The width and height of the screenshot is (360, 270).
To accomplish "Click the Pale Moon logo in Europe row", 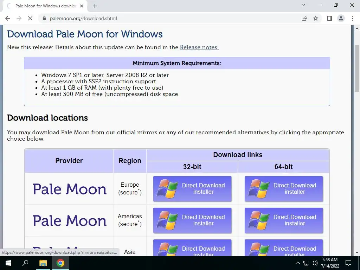I will (x=70, y=189).
